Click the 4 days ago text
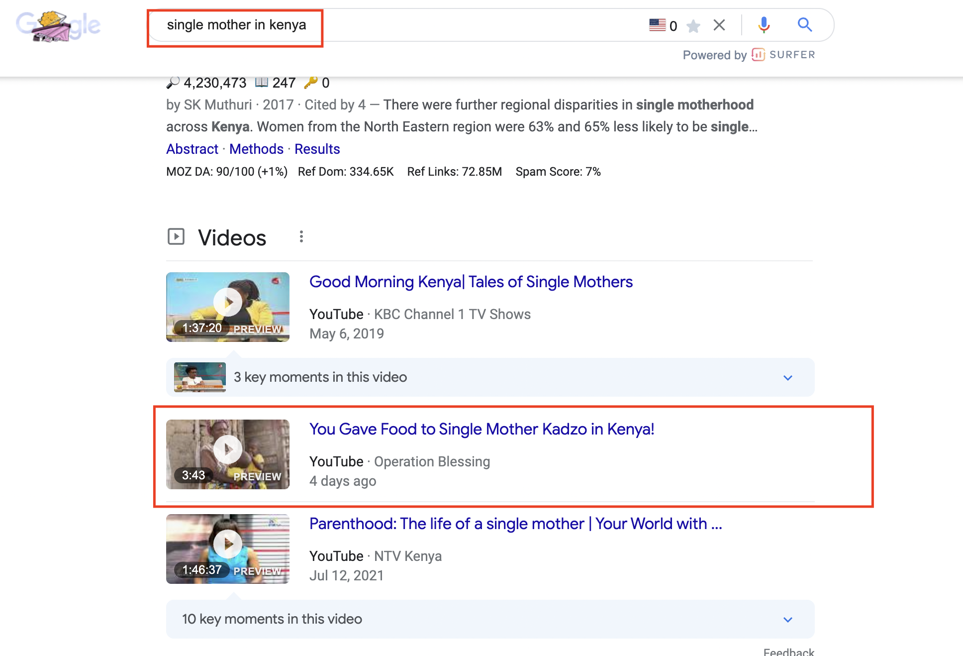The height and width of the screenshot is (656, 963). point(343,481)
